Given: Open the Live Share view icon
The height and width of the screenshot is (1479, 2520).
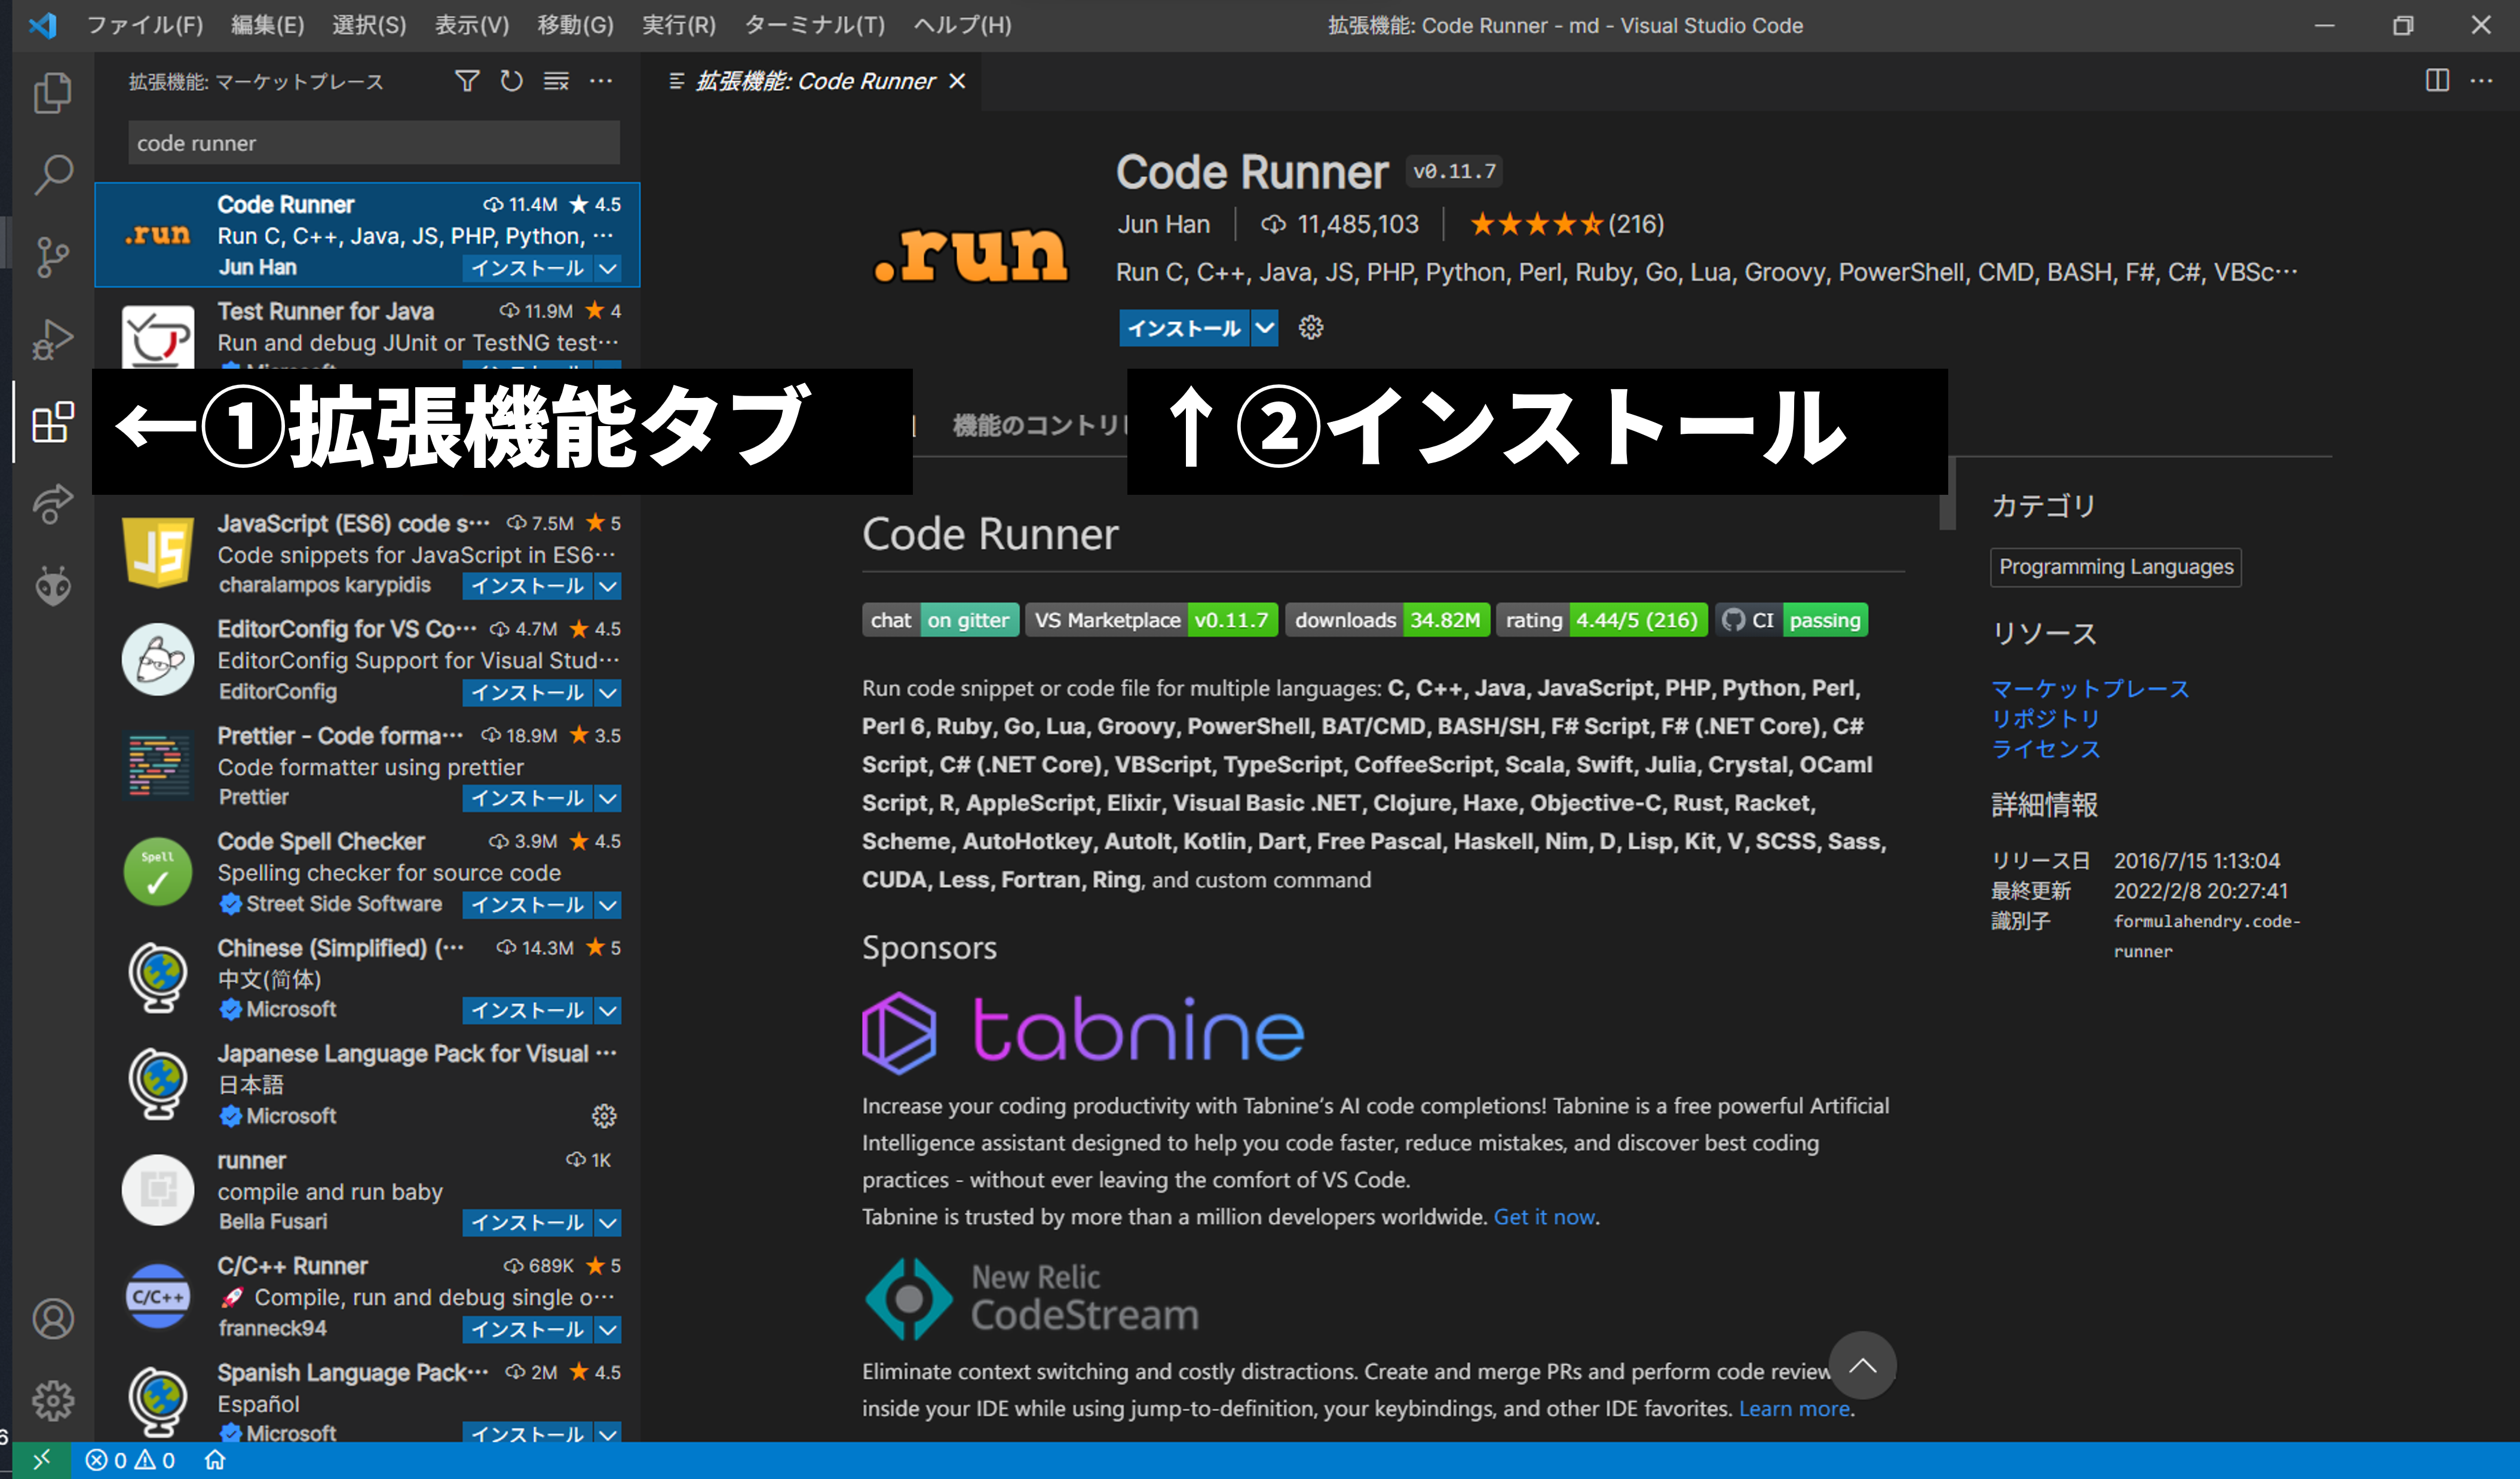Looking at the screenshot, I should (x=53, y=504).
